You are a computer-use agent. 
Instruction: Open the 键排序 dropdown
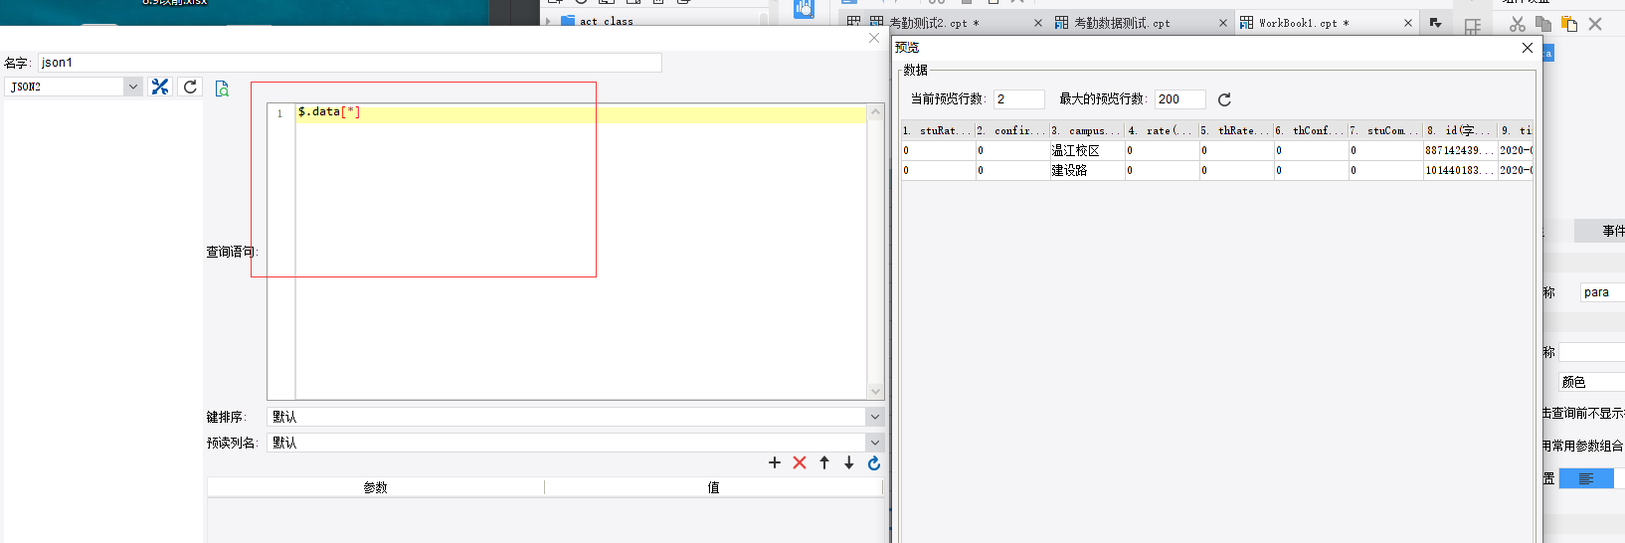pos(874,417)
